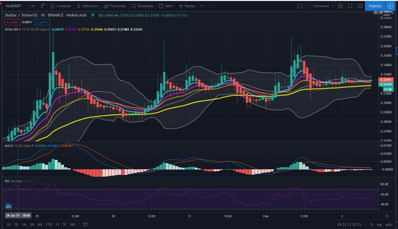Start Bar Replay mode

click(187, 6)
